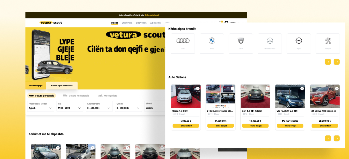Select the Audi brand logo tile
This screenshot has height=159, width=349.
(183, 44)
